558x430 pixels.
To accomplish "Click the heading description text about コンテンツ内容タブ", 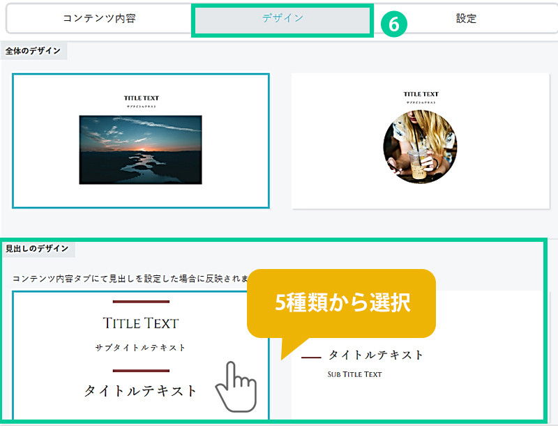I will click(130, 279).
